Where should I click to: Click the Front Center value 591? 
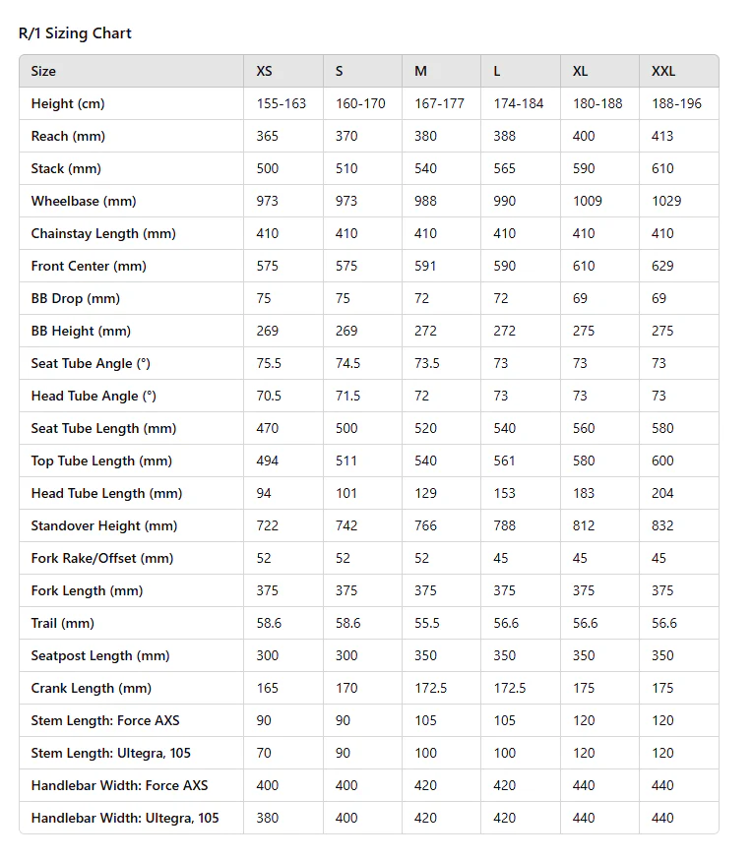coord(425,266)
